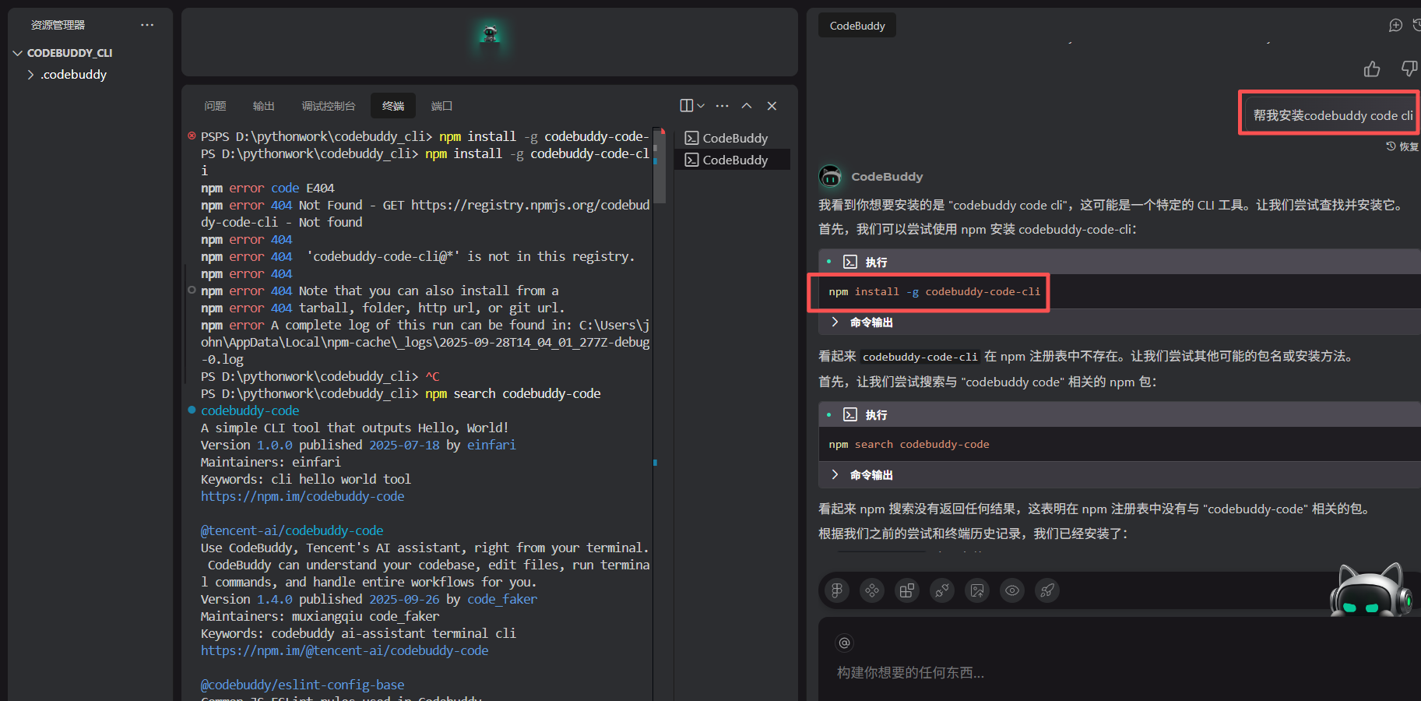This screenshot has height=701, width=1421.
Task: Select the 终端 terminal tab
Action: point(393,106)
